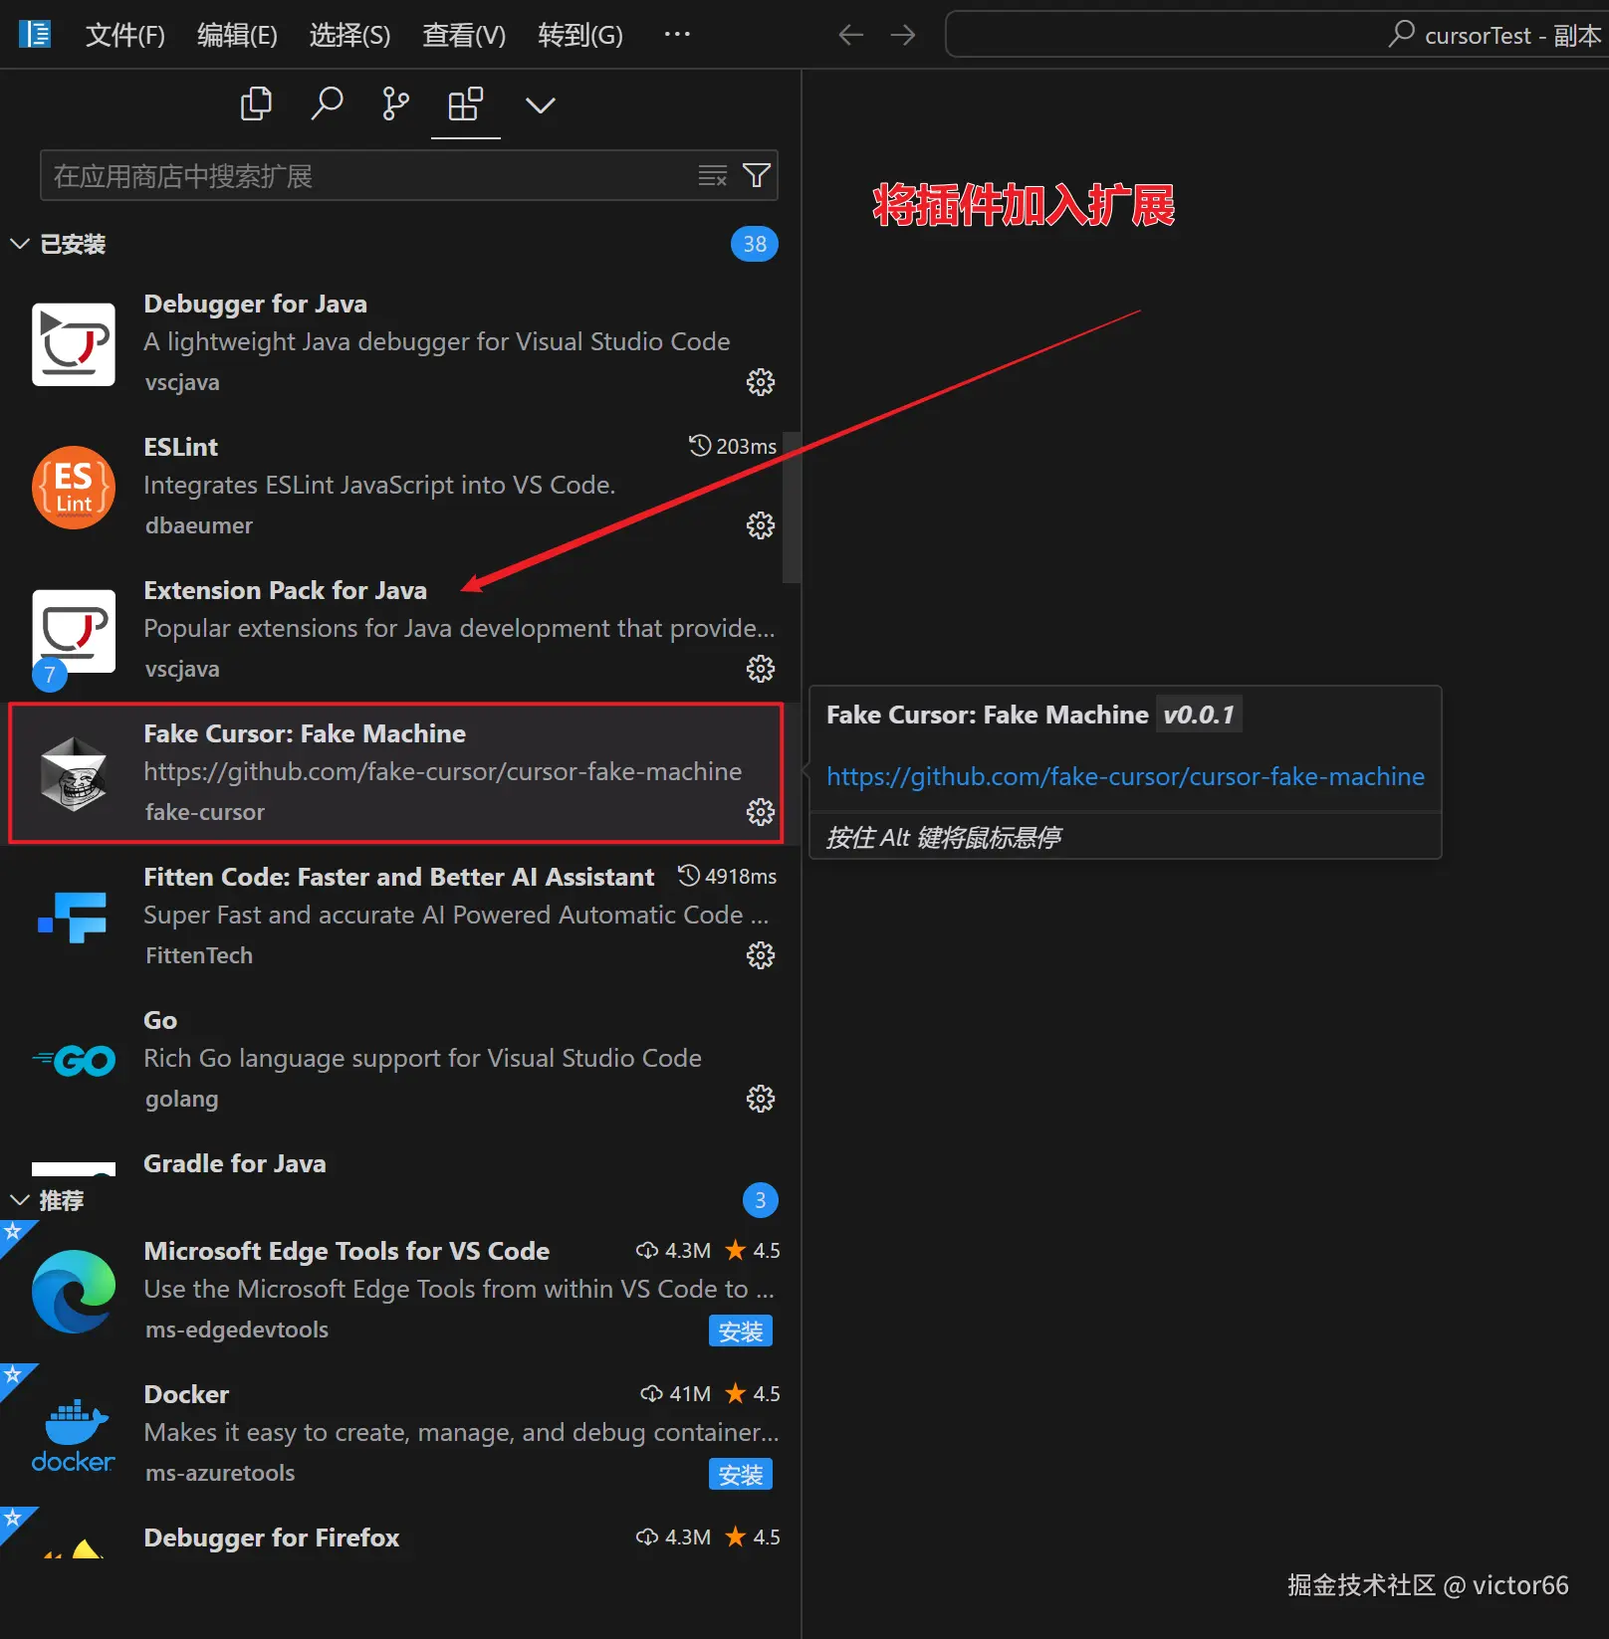The height and width of the screenshot is (1639, 1609).
Task: Click the Fake Cursor troll-face cube icon
Action: pos(74,774)
